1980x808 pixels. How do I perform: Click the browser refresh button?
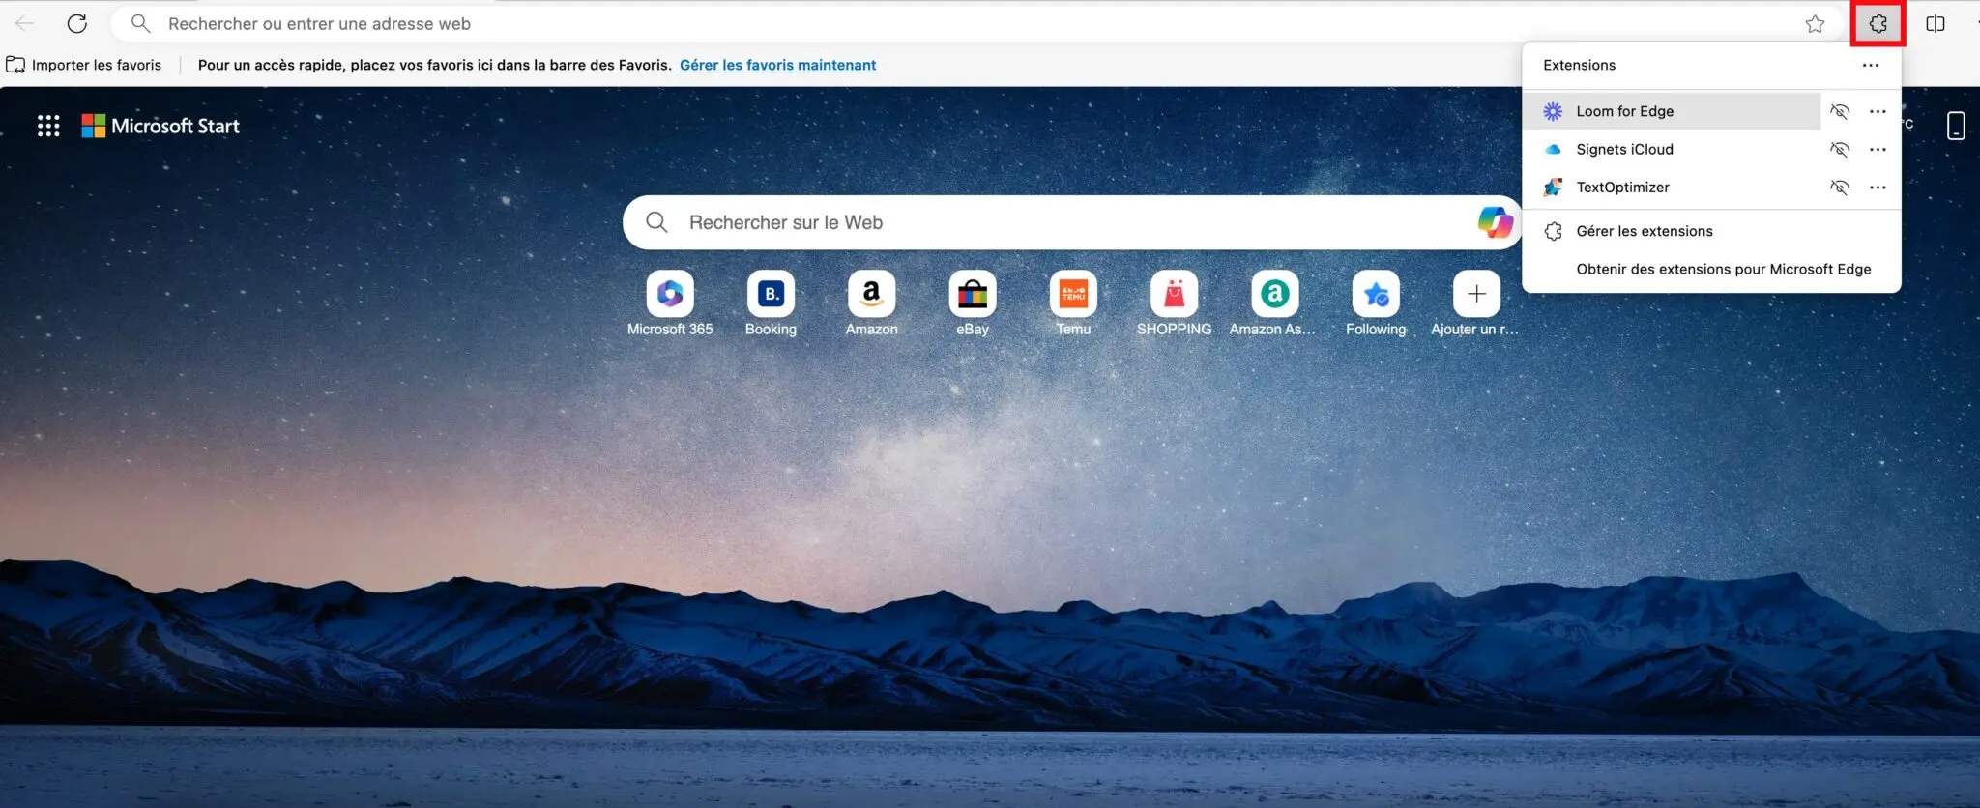point(77,24)
